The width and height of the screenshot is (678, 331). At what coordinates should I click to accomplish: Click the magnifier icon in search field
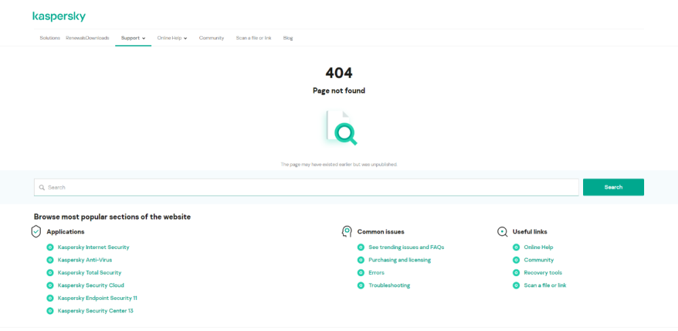point(42,187)
